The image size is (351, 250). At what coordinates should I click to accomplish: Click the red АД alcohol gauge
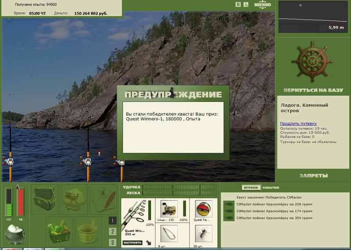(21, 203)
